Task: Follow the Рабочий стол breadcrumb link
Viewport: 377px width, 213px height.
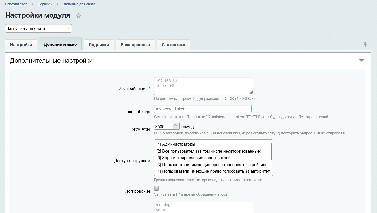Action: (x=16, y=4)
